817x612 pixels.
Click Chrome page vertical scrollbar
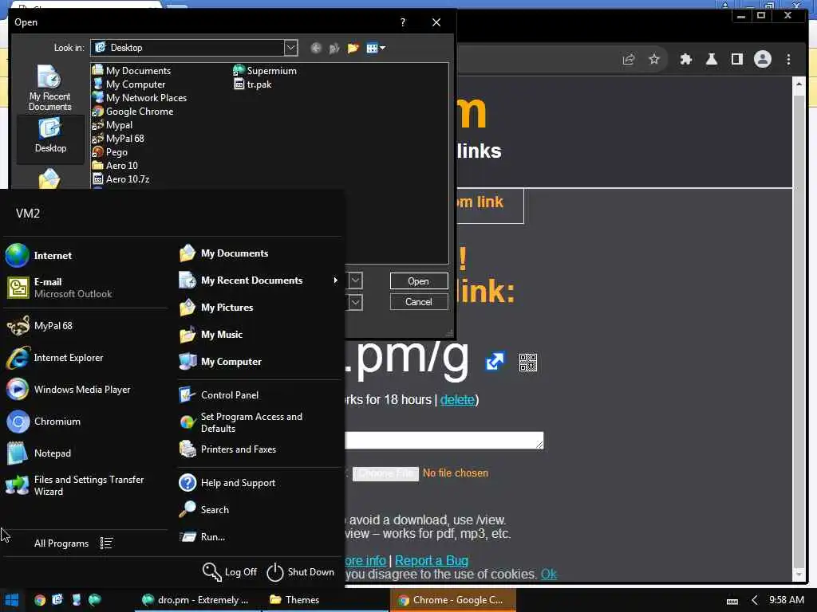(799, 328)
